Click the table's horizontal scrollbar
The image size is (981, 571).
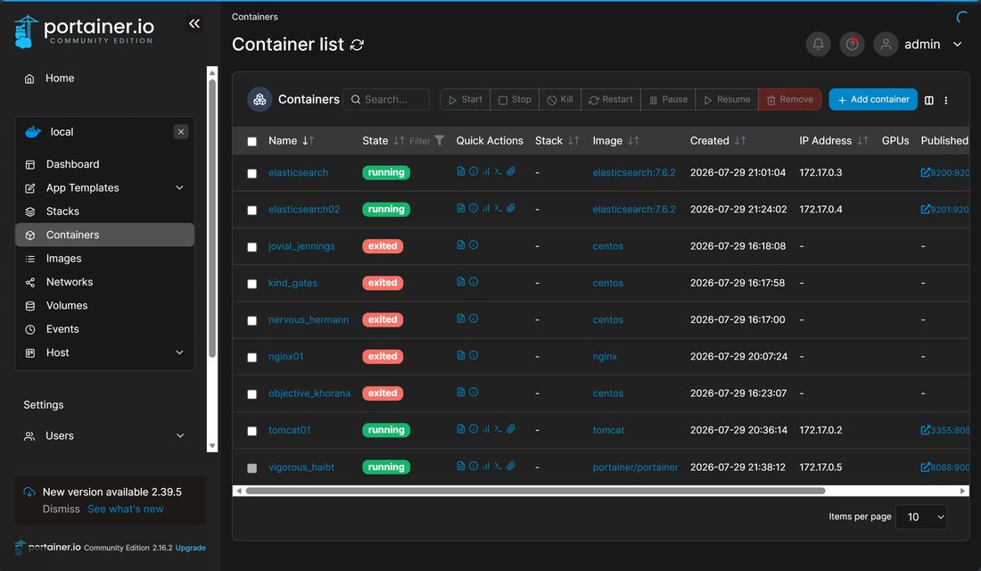[x=535, y=491]
